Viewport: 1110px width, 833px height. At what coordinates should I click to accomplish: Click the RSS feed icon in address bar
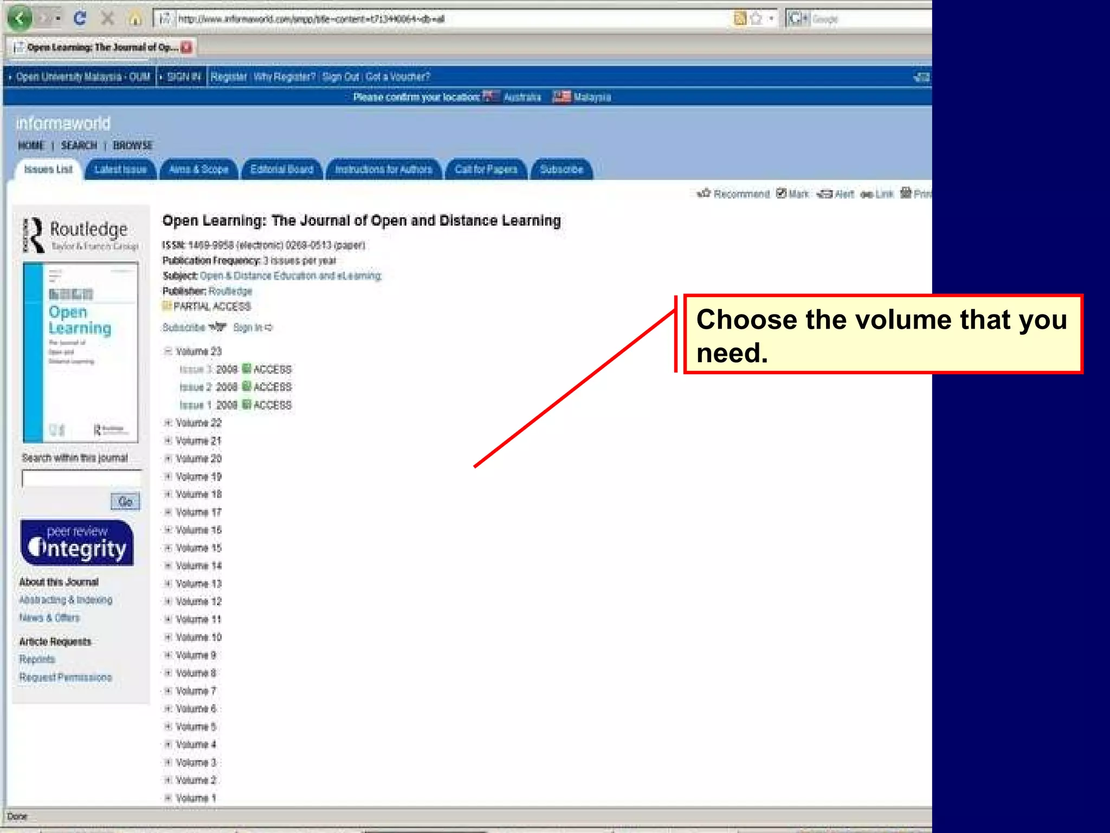[740, 19]
